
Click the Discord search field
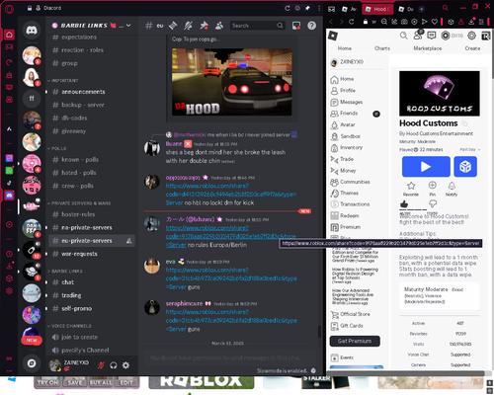coord(257,26)
